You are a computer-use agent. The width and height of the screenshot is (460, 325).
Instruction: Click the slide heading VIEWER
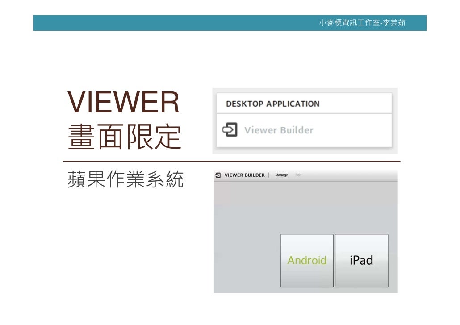(x=123, y=102)
